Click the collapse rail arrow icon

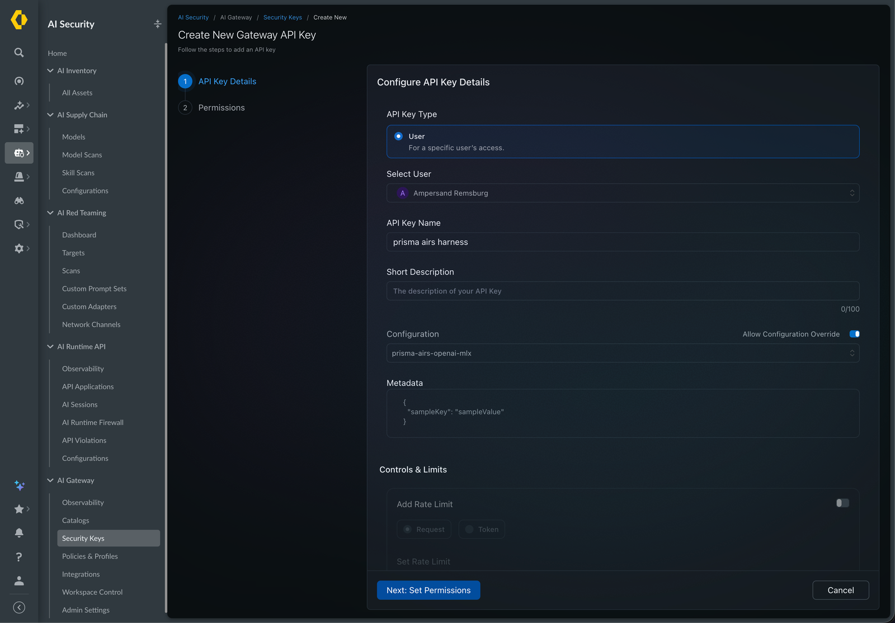pos(19,607)
